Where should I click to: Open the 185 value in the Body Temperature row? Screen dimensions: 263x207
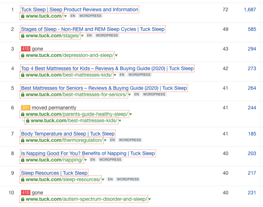[x=252, y=134]
